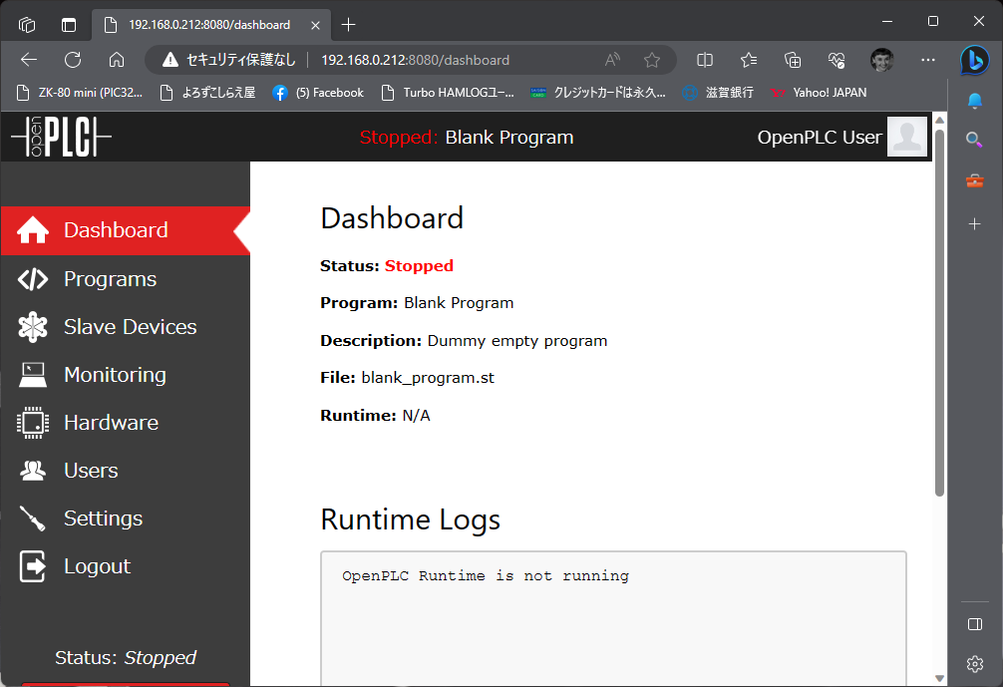Click the OpenPLC User avatar picture
The image size is (1003, 687).
click(907, 137)
